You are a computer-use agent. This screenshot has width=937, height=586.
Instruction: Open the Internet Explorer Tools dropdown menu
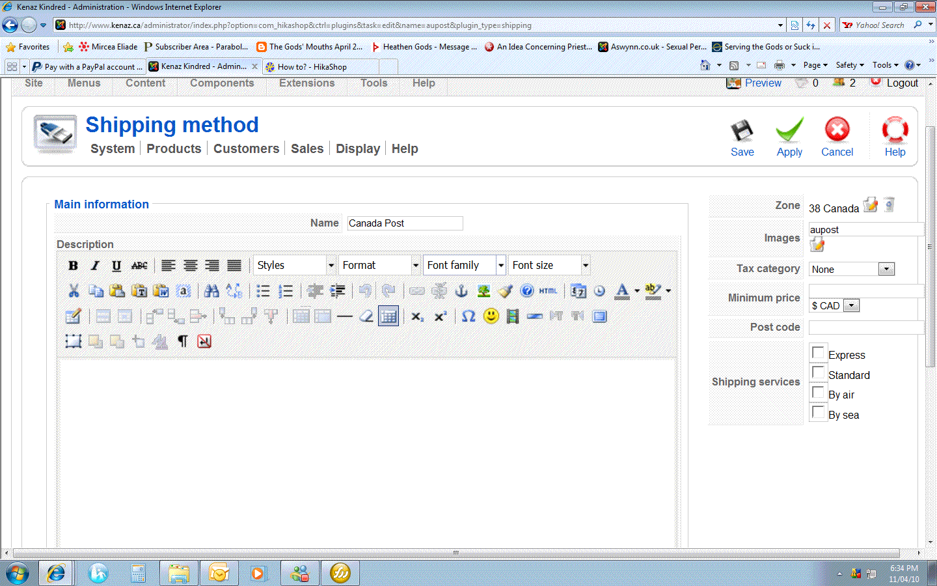[886, 65]
